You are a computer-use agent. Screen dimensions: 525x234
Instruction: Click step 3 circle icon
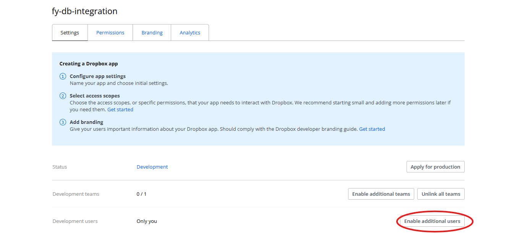63,122
